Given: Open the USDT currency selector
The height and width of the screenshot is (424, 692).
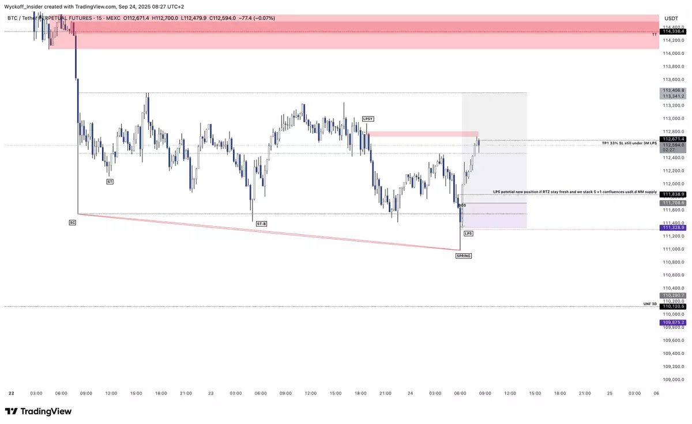Looking at the screenshot, I should pos(671,18).
